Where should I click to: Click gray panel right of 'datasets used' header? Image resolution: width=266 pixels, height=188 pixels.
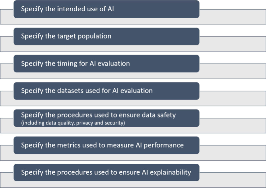coord(233,98)
